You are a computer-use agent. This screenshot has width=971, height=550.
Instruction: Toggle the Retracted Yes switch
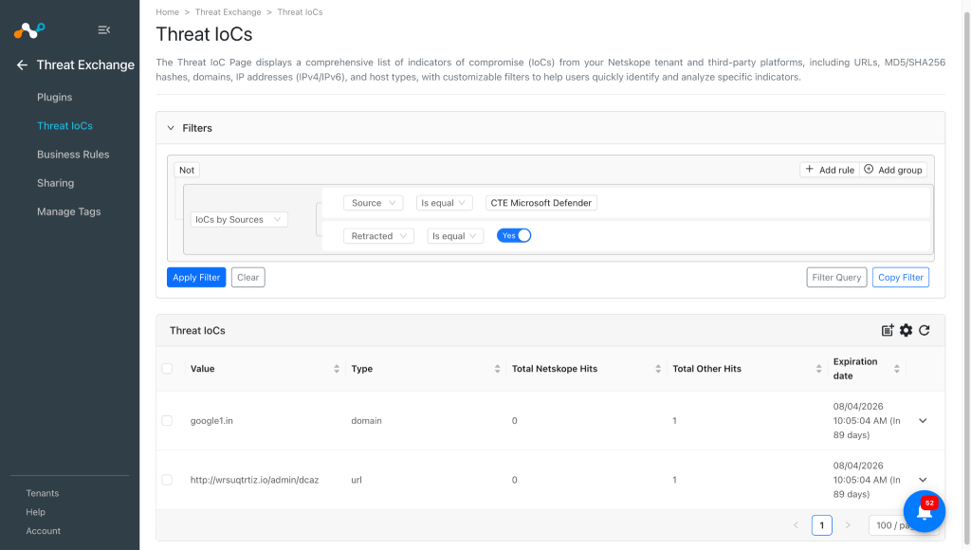tap(514, 235)
